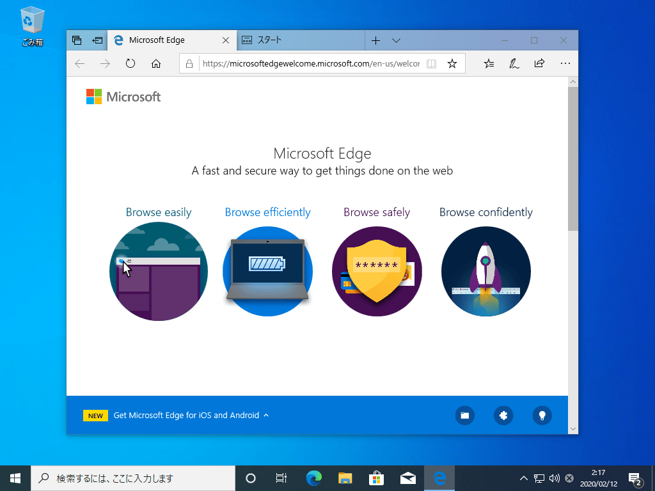The width and height of the screenshot is (655, 491).
Task: Go forward to next page
Action: pos(106,63)
